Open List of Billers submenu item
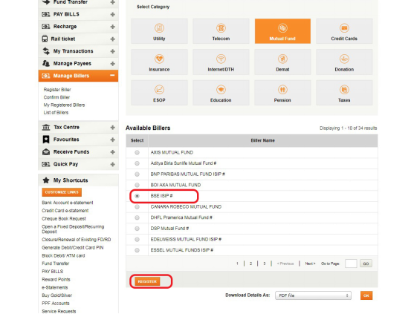This screenshot has height=314, width=411. click(56, 113)
